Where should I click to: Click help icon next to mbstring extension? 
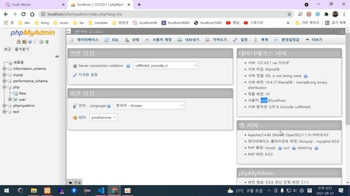[x=316, y=148]
